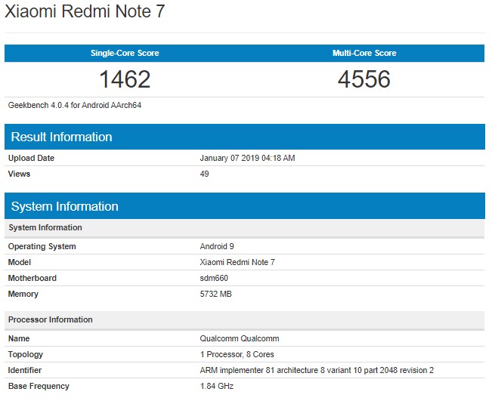Image resolution: width=492 pixels, height=401 pixels.
Task: Click the Android 9 value
Action: (217, 246)
